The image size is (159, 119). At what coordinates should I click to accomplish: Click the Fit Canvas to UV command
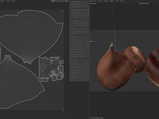(79, 34)
